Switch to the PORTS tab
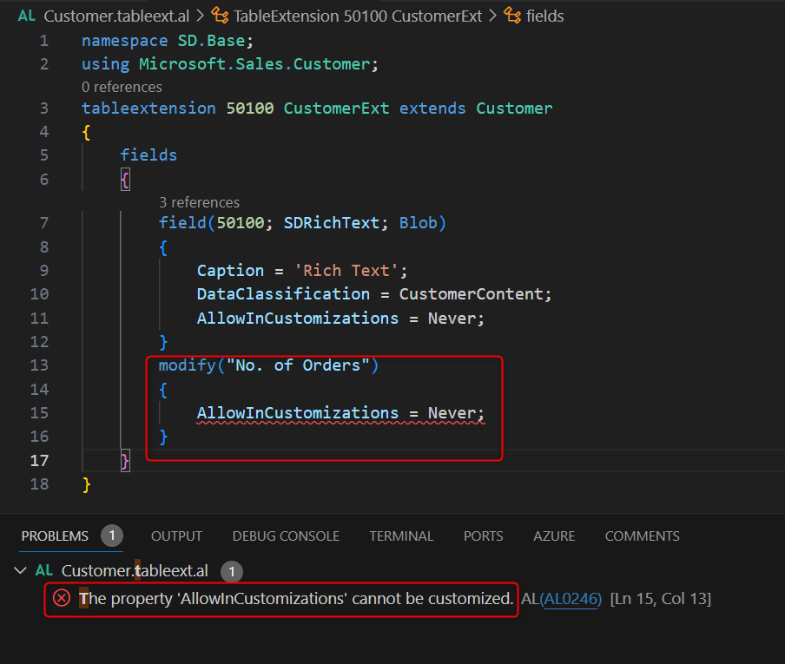 tap(483, 536)
